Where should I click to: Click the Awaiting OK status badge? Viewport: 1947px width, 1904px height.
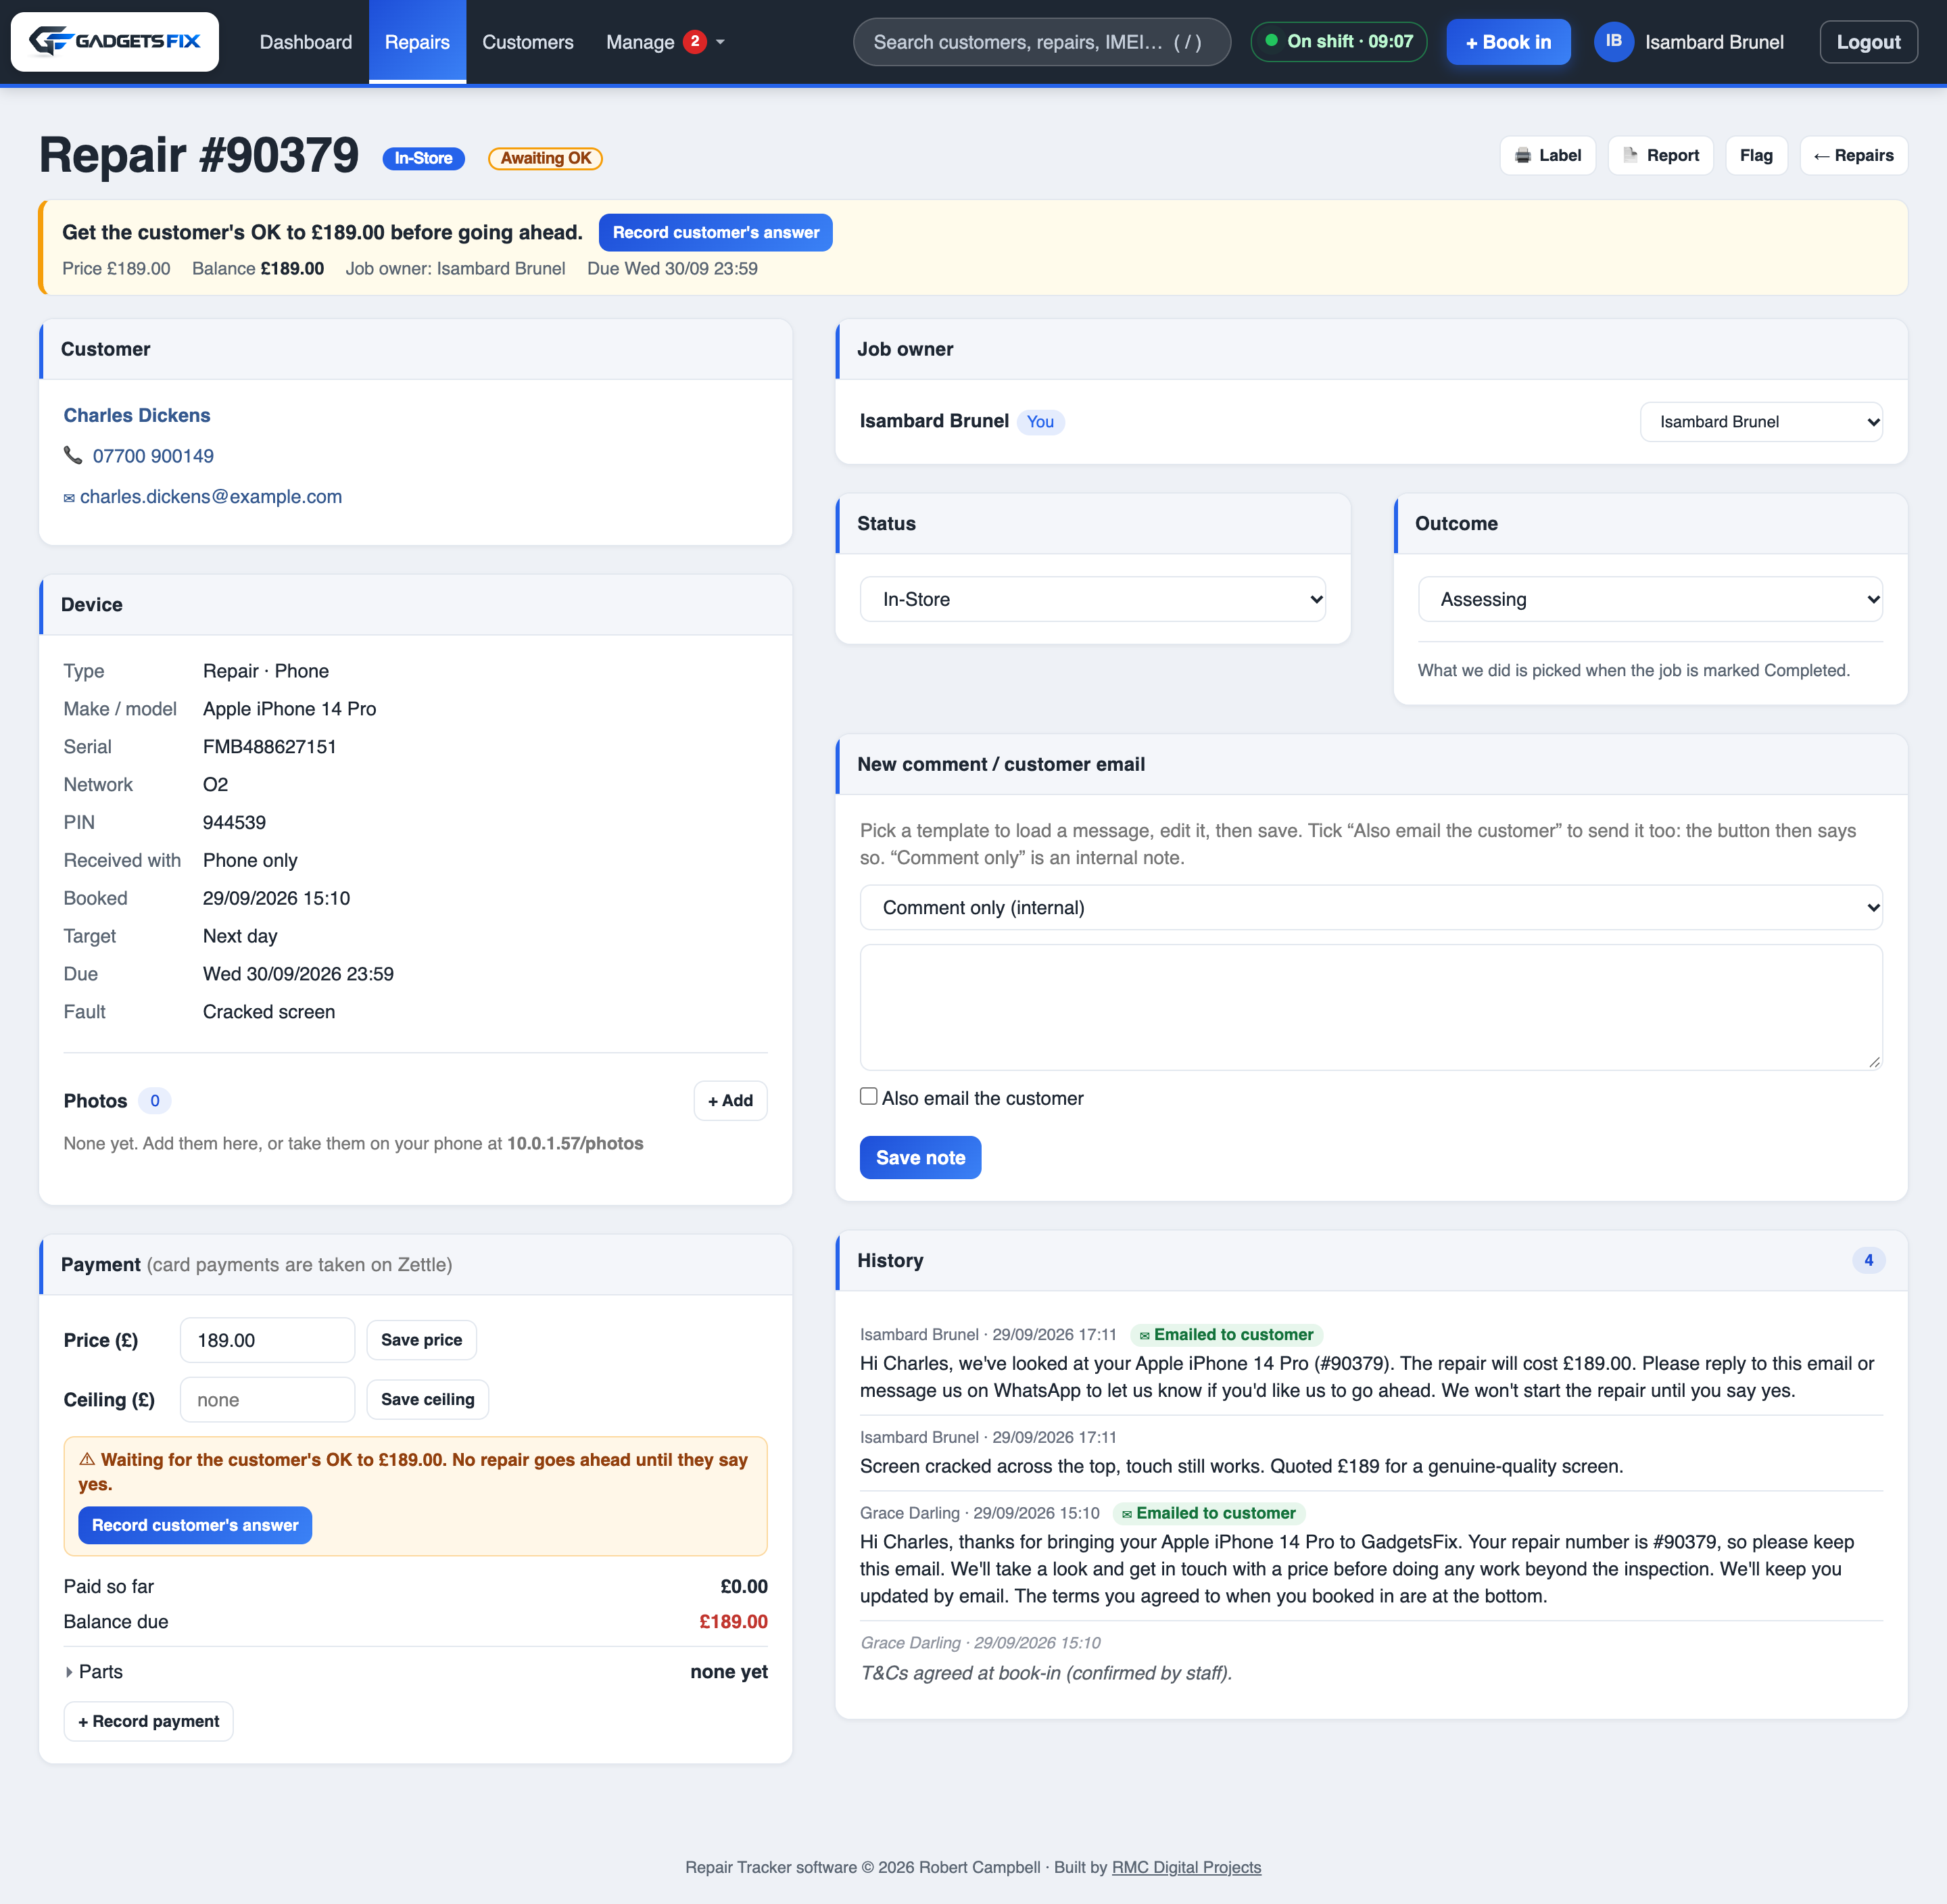(x=545, y=158)
